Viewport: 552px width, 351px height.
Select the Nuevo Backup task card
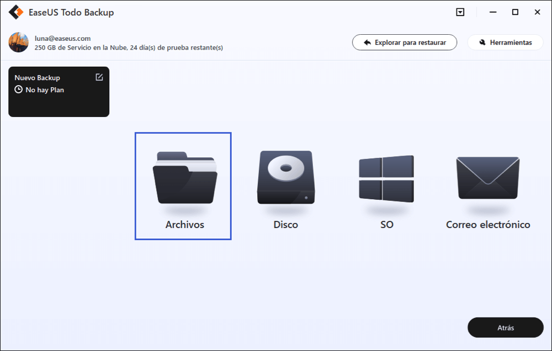(59, 92)
